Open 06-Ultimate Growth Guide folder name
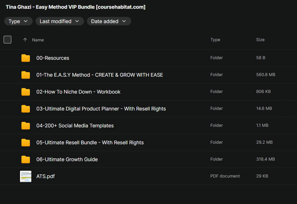 tap(67, 159)
